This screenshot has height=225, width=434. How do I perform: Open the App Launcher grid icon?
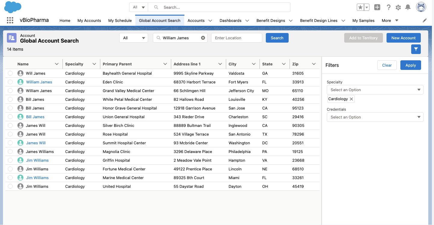10,20
